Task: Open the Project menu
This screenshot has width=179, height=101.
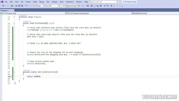Action: pos(28,2)
